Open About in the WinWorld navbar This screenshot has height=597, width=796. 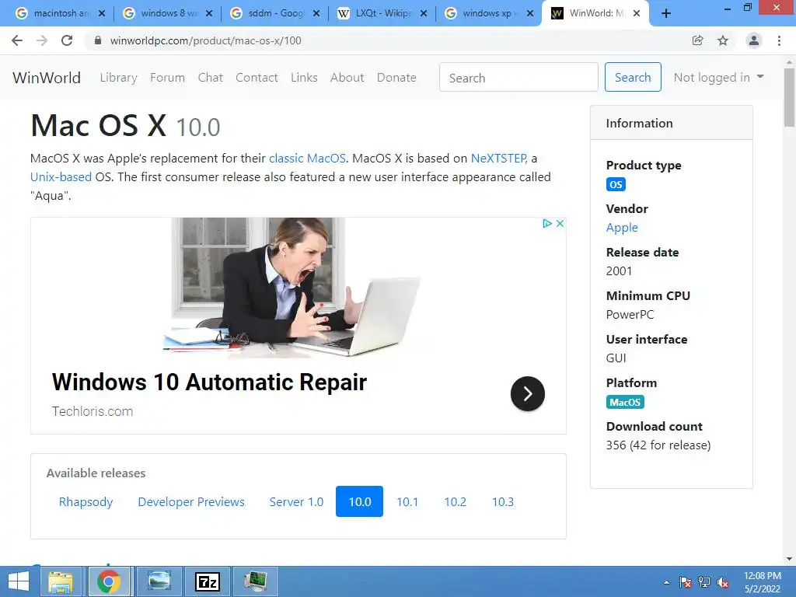click(347, 78)
